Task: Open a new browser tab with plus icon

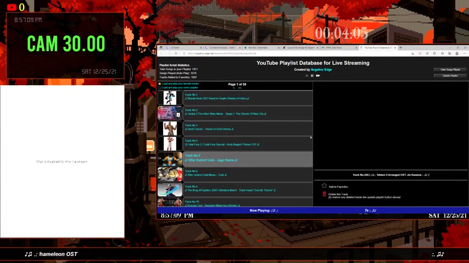Action: click(x=401, y=48)
